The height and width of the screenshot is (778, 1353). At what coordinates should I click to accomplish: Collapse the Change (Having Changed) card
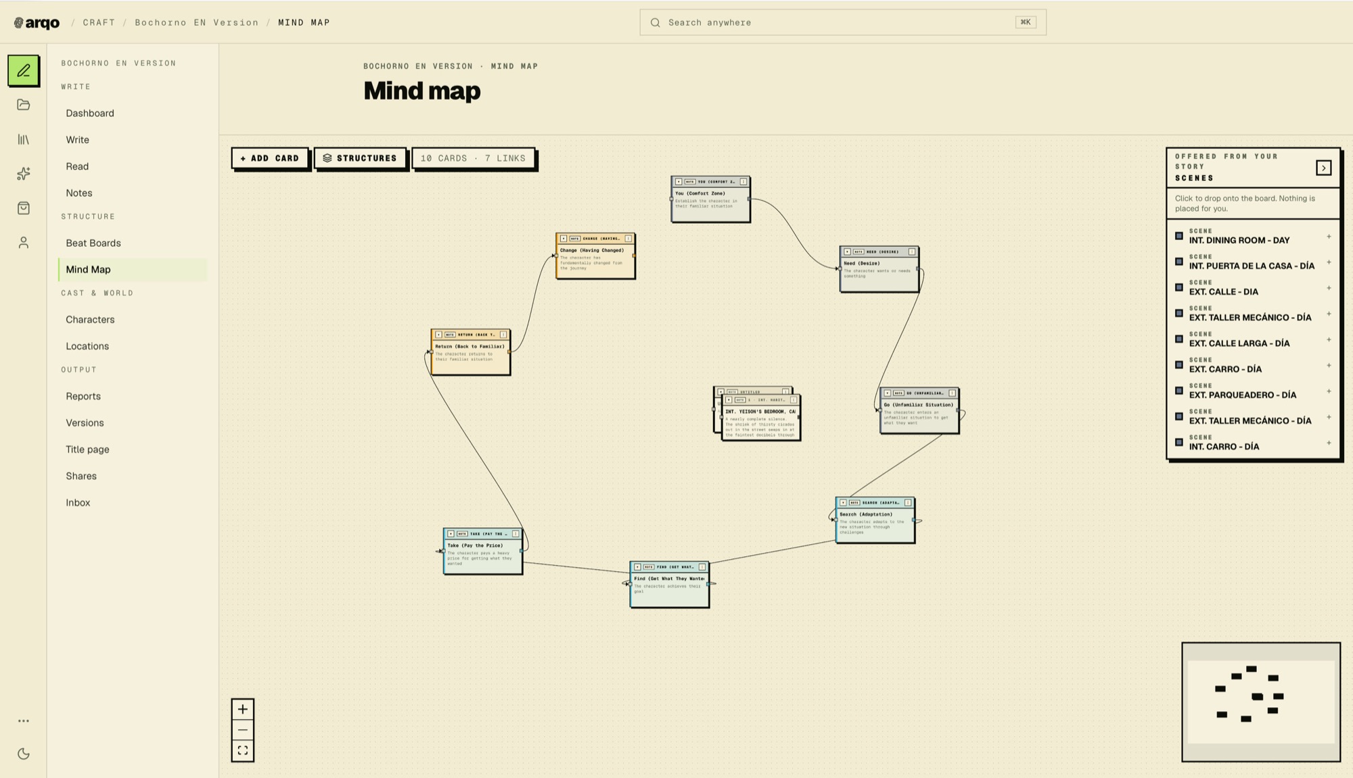pyautogui.click(x=564, y=239)
